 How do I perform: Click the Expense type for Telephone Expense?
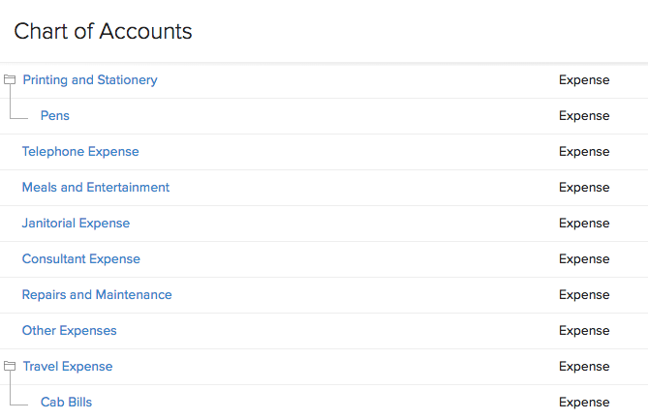584,152
